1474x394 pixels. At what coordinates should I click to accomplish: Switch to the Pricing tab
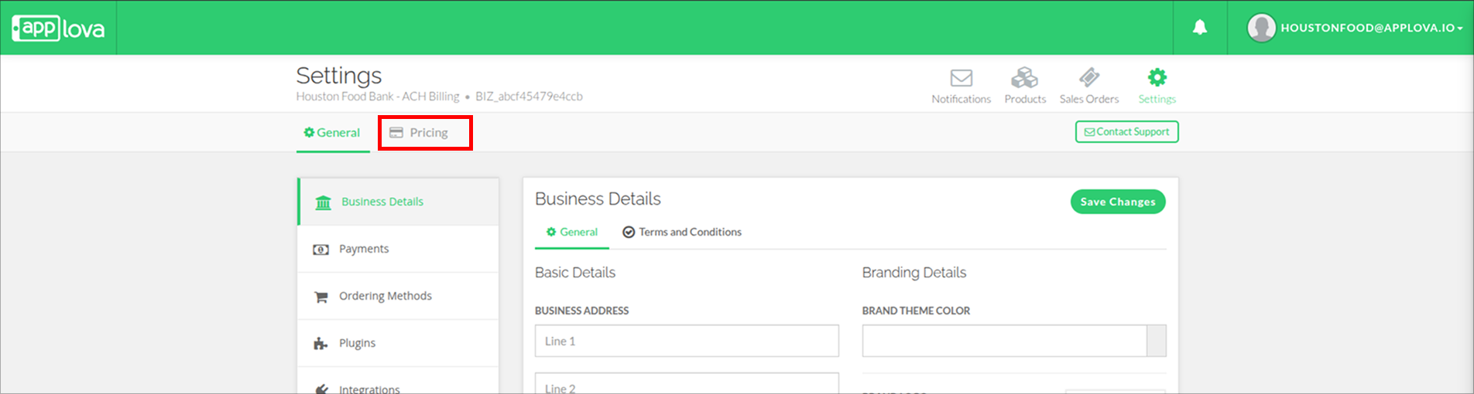coord(425,133)
